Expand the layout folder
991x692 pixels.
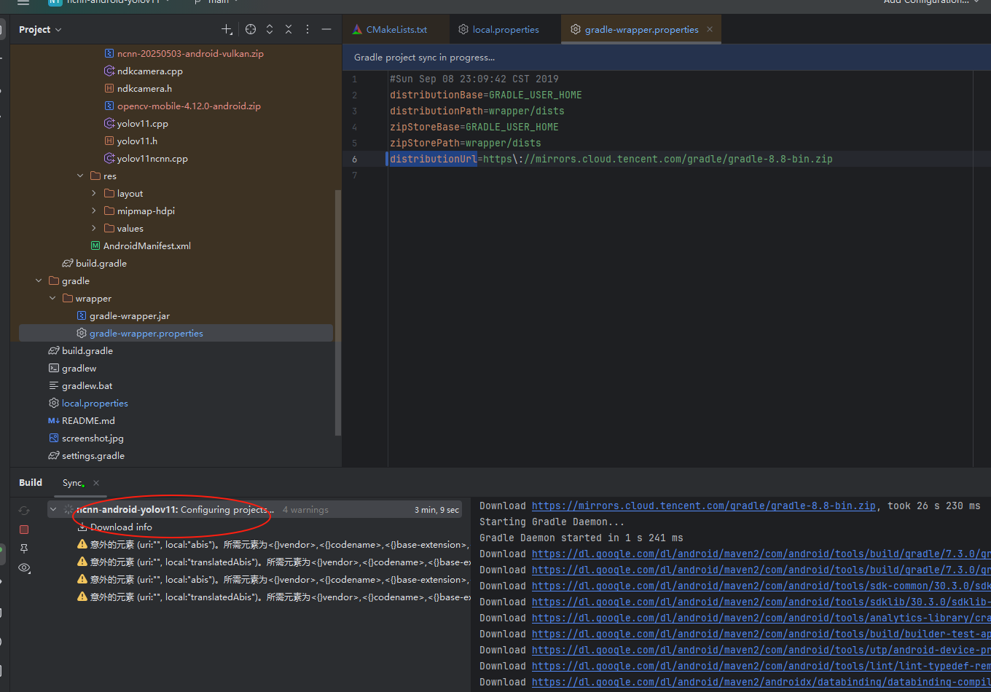(94, 194)
